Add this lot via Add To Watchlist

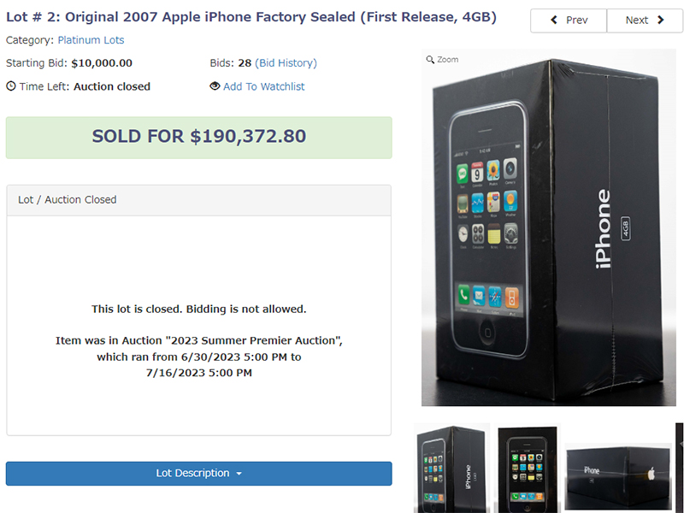click(x=263, y=86)
